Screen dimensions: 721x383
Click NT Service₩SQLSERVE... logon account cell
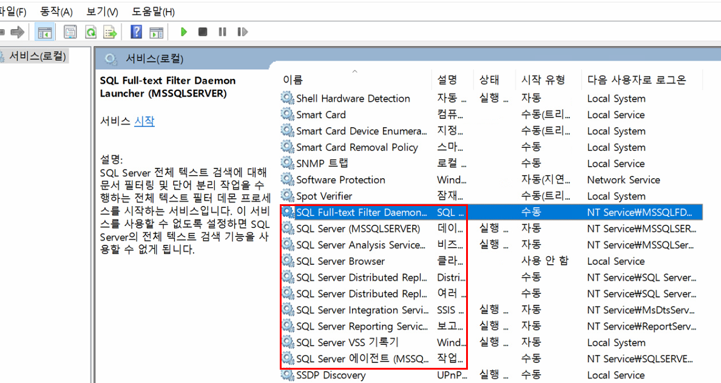click(x=640, y=359)
